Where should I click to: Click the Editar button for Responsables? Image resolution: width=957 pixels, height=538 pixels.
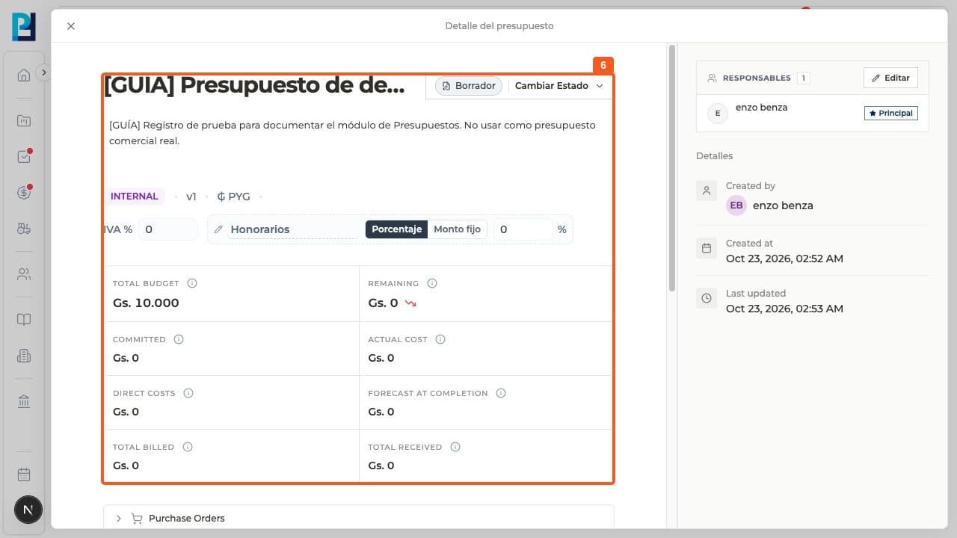pyautogui.click(x=890, y=78)
